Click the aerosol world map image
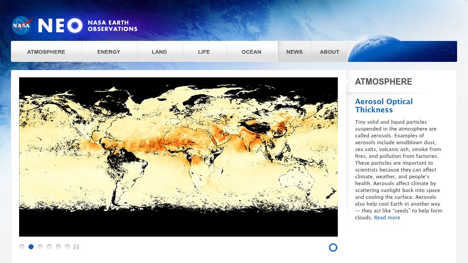 178,157
